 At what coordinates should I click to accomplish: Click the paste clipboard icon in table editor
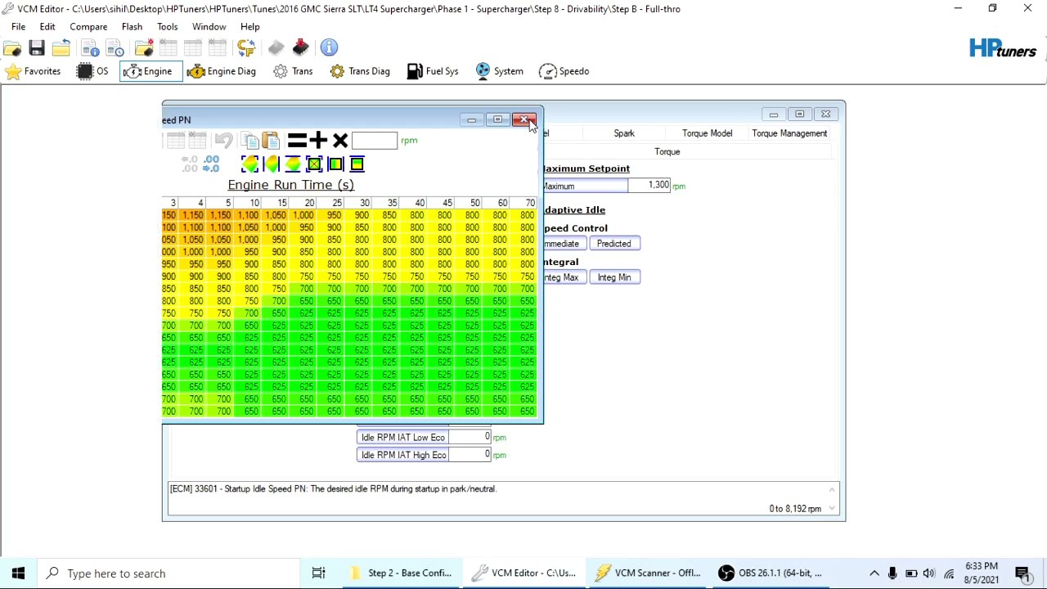[271, 141]
